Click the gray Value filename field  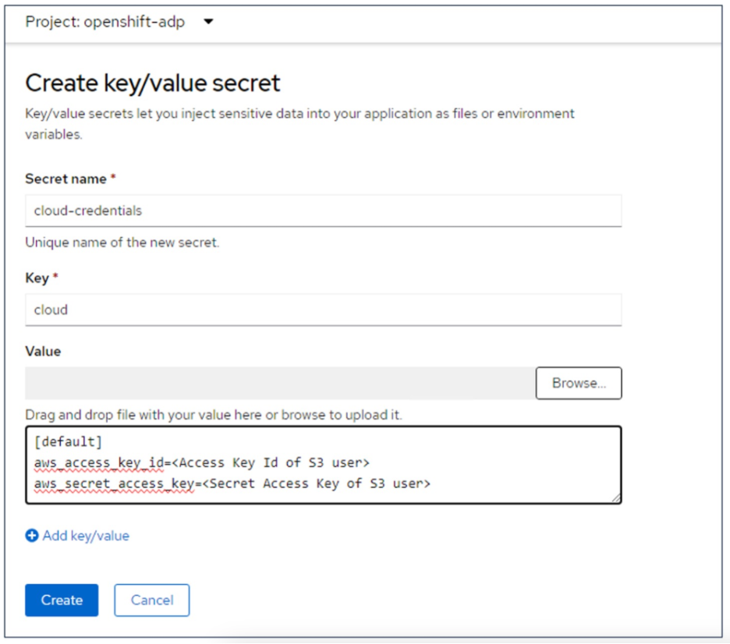click(x=279, y=383)
